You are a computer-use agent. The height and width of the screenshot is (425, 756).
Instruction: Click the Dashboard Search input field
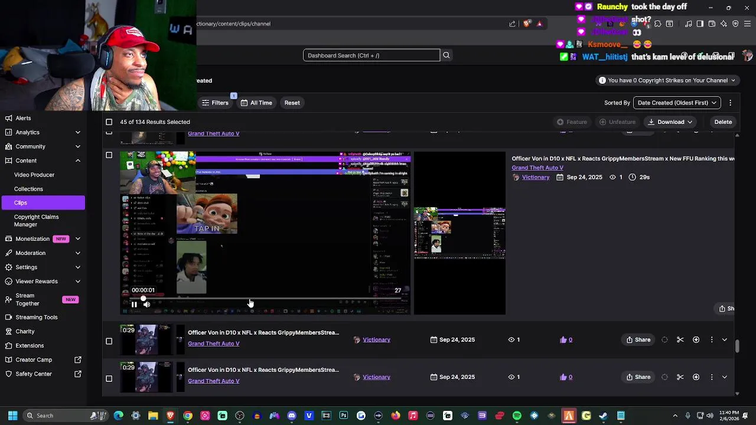(x=372, y=55)
